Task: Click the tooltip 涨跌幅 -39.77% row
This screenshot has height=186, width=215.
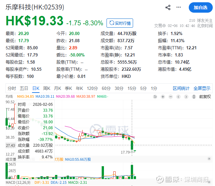Action: click(35, 139)
